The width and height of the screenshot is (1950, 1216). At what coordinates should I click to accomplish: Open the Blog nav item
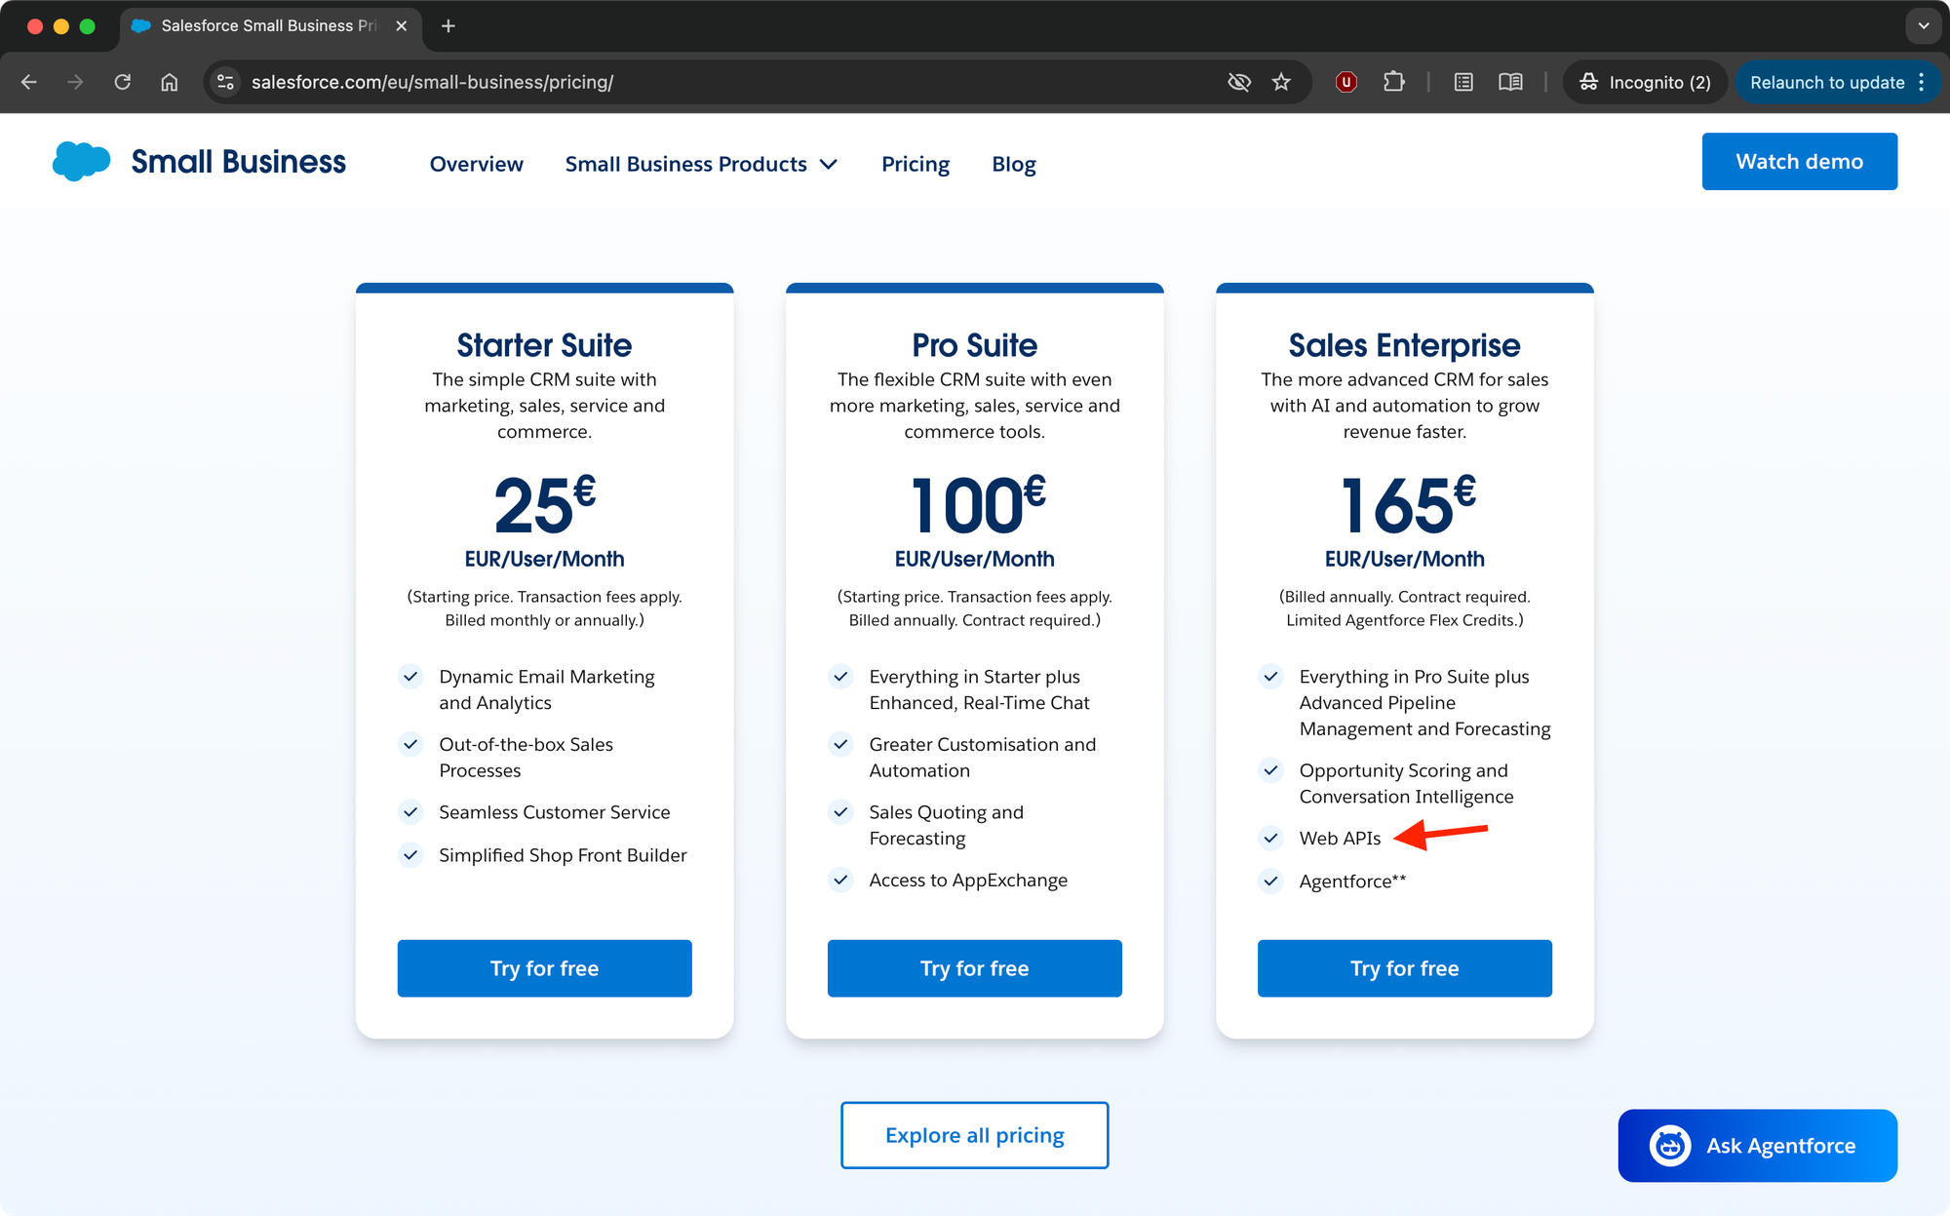[1014, 164]
